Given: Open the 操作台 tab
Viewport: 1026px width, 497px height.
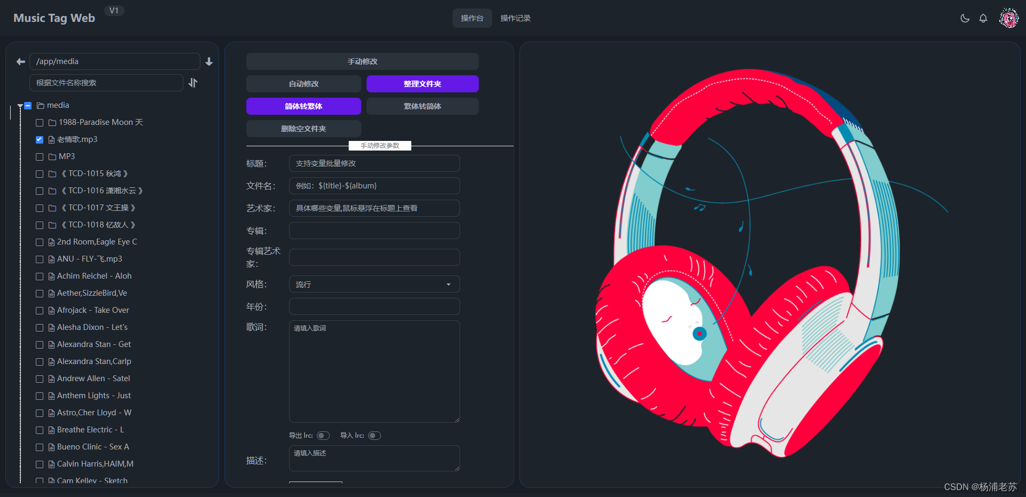Looking at the screenshot, I should click(472, 18).
